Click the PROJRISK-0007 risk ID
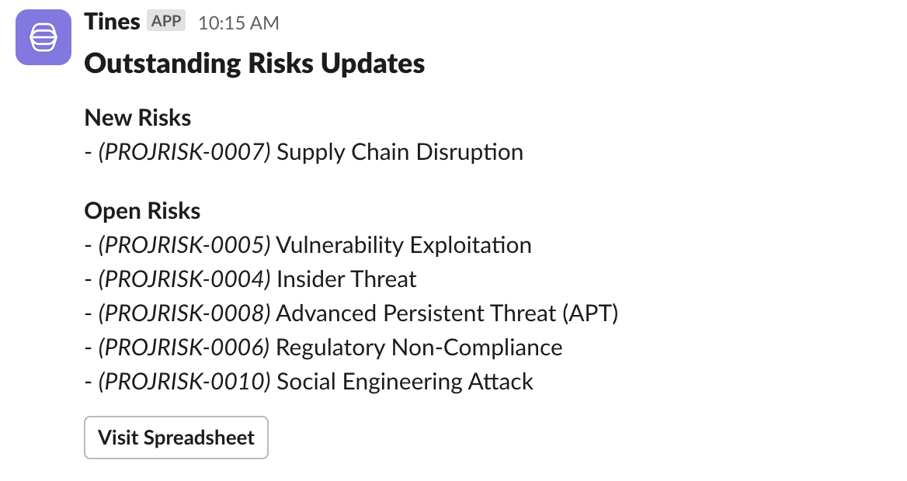The height and width of the screenshot is (481, 907). pos(184,152)
